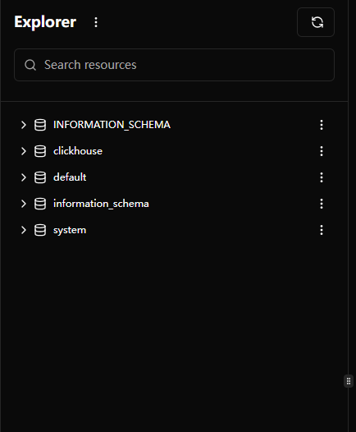Expand the system database

tap(24, 230)
